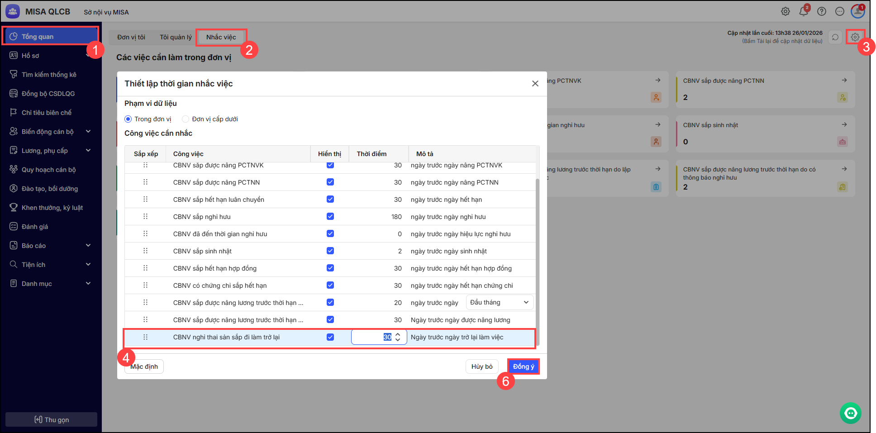Open the Đầu tháng dropdown
Viewport: 876px width, 433px height.
pos(499,303)
